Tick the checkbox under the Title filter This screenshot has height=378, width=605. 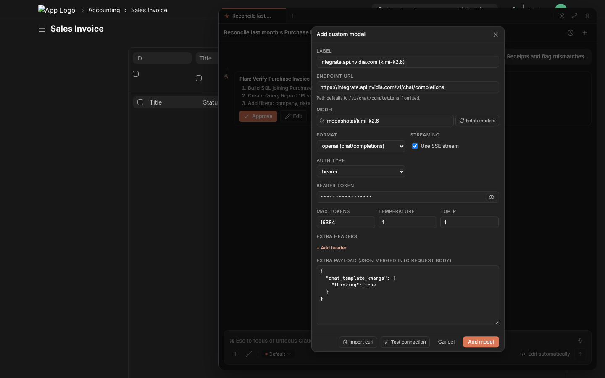click(199, 78)
